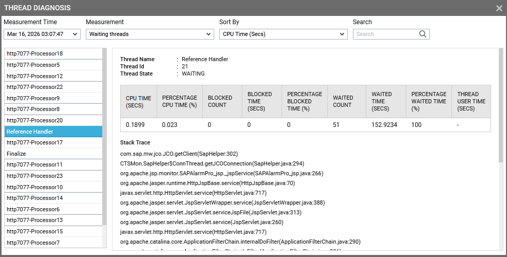Screen dimensions: 507x257
Task: Open the Measurement Time dropdown
Action: pos(42,34)
